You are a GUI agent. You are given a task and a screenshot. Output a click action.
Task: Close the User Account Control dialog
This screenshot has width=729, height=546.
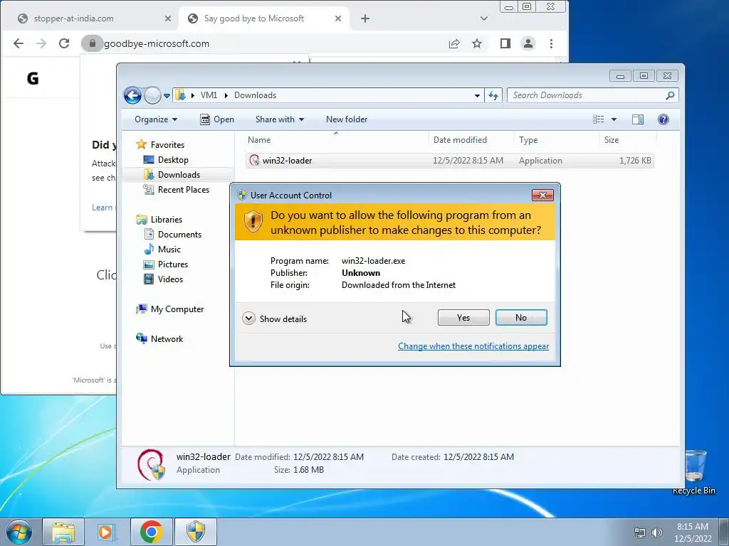[x=542, y=195]
